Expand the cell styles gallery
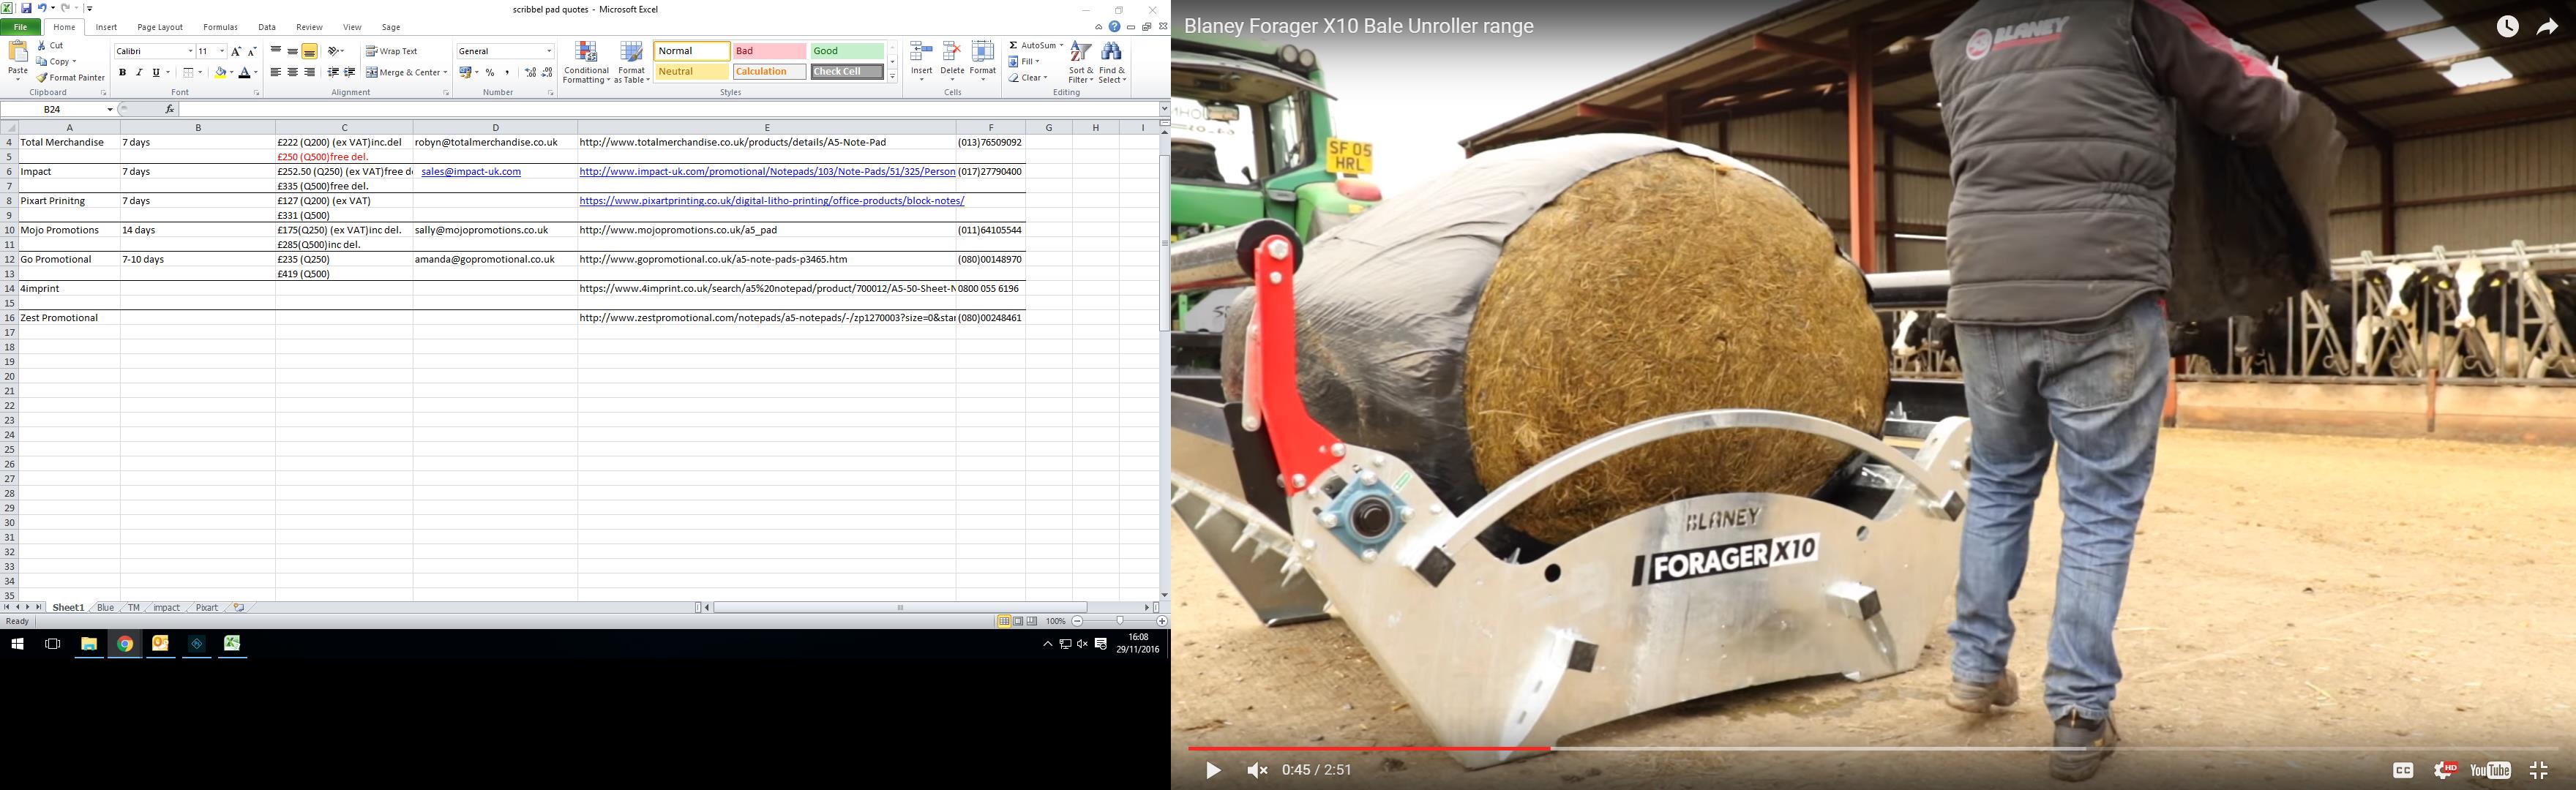Viewport: 2576px width, 790px height. 892,76
